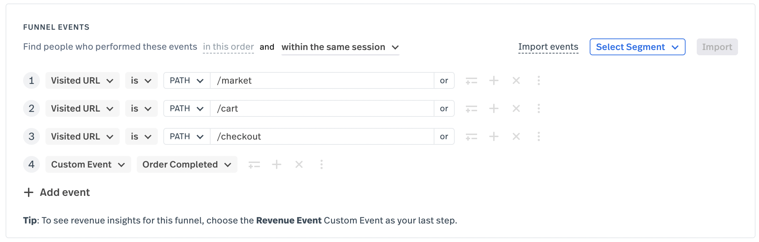Open the Order Completed event dropdown
Viewport: 759px width, 242px height.
(187, 164)
